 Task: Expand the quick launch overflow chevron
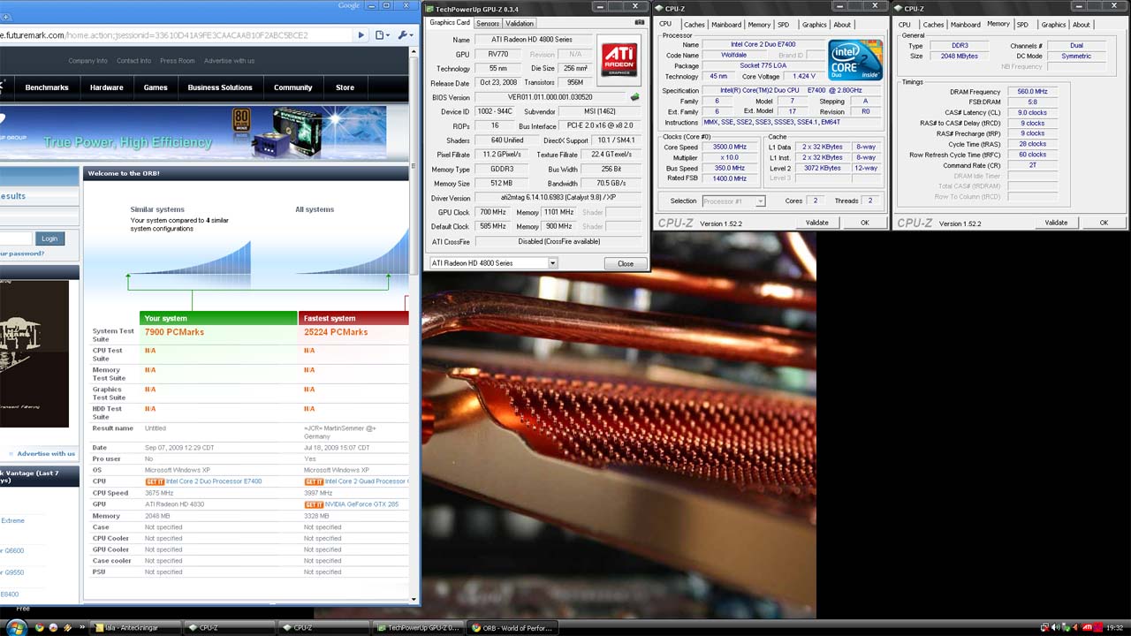82,628
